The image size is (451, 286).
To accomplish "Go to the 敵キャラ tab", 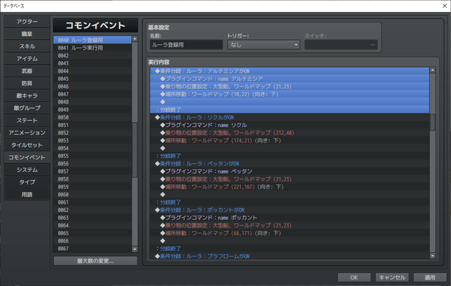I will tap(27, 96).
